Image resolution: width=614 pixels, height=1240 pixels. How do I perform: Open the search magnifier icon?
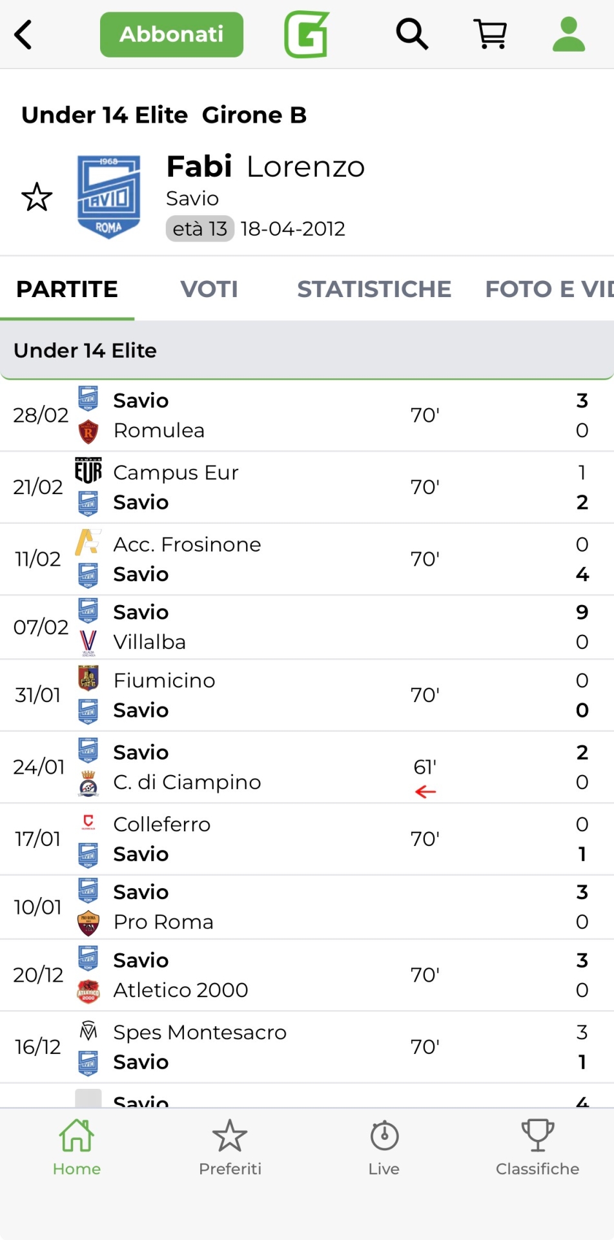tap(412, 34)
